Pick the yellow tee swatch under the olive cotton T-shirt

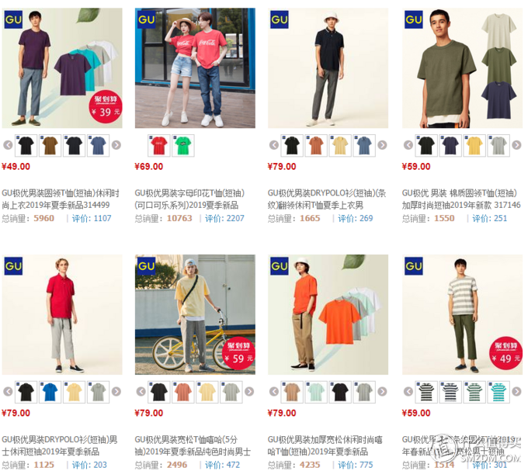click(474, 145)
